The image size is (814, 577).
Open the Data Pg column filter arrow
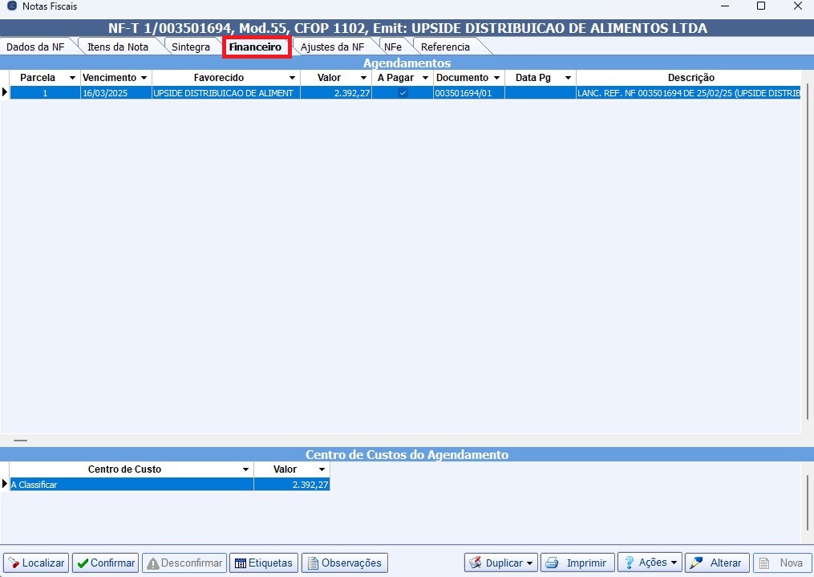(568, 78)
